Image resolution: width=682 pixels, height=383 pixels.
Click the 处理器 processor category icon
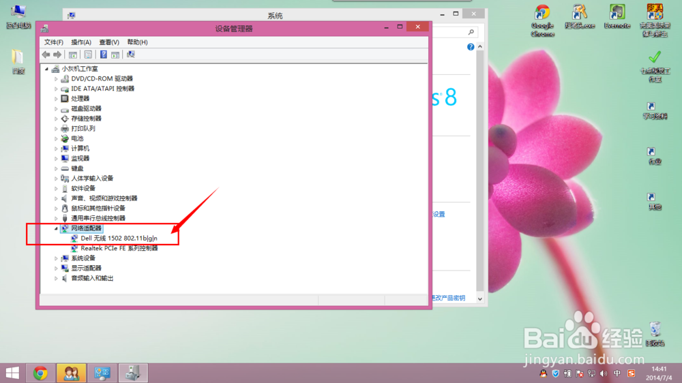click(65, 99)
